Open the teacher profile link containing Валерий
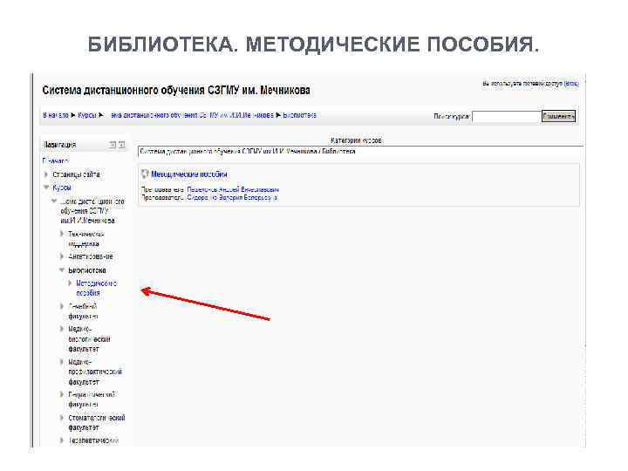This screenshot has width=628, height=471. coord(232,197)
